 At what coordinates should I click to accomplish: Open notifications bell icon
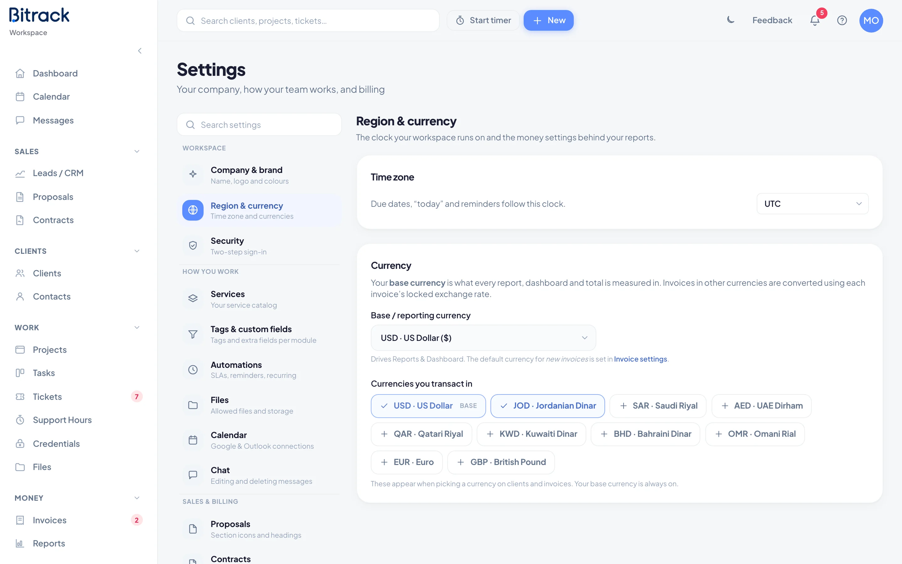[815, 20]
